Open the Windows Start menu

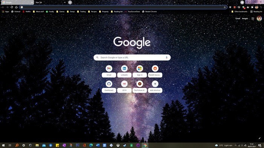pyautogui.click(x=3, y=145)
